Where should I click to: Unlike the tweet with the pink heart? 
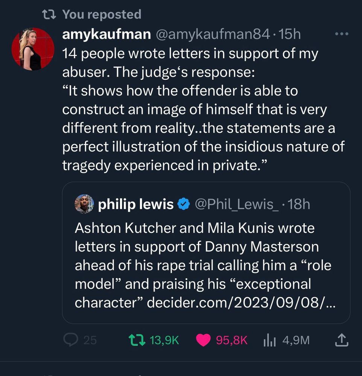coord(204,340)
